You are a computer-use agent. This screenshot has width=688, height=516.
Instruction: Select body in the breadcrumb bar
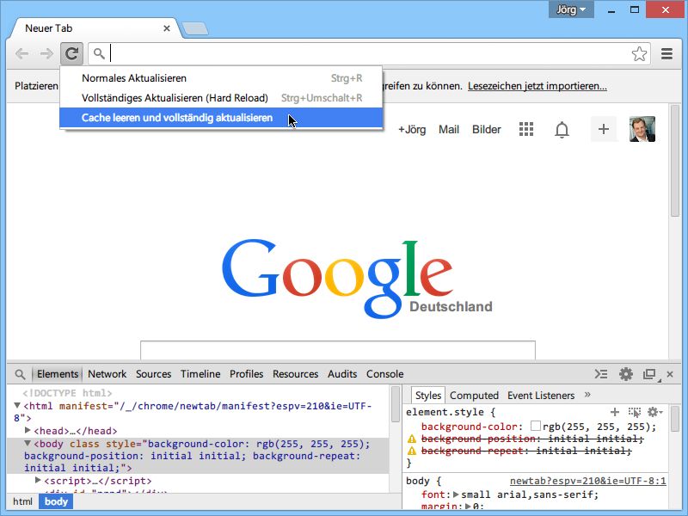coord(56,501)
